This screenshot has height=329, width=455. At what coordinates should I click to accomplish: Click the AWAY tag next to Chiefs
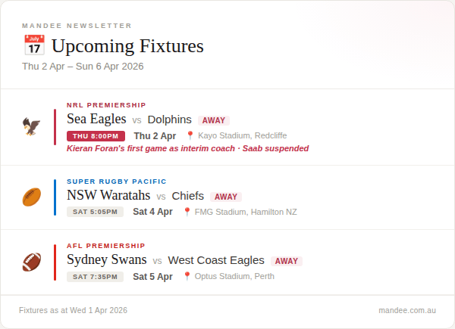(226, 197)
